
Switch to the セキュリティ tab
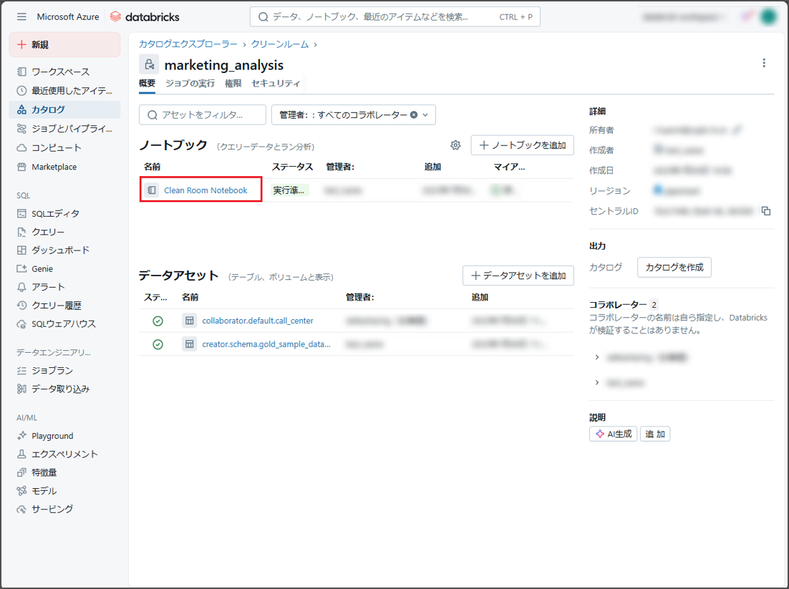click(276, 84)
